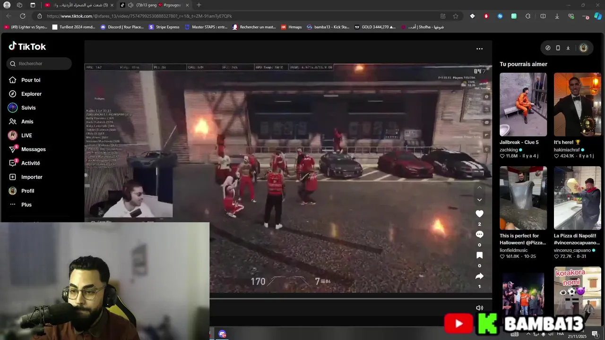Open the LIVE section
This screenshot has height=340, width=605.
[20, 136]
